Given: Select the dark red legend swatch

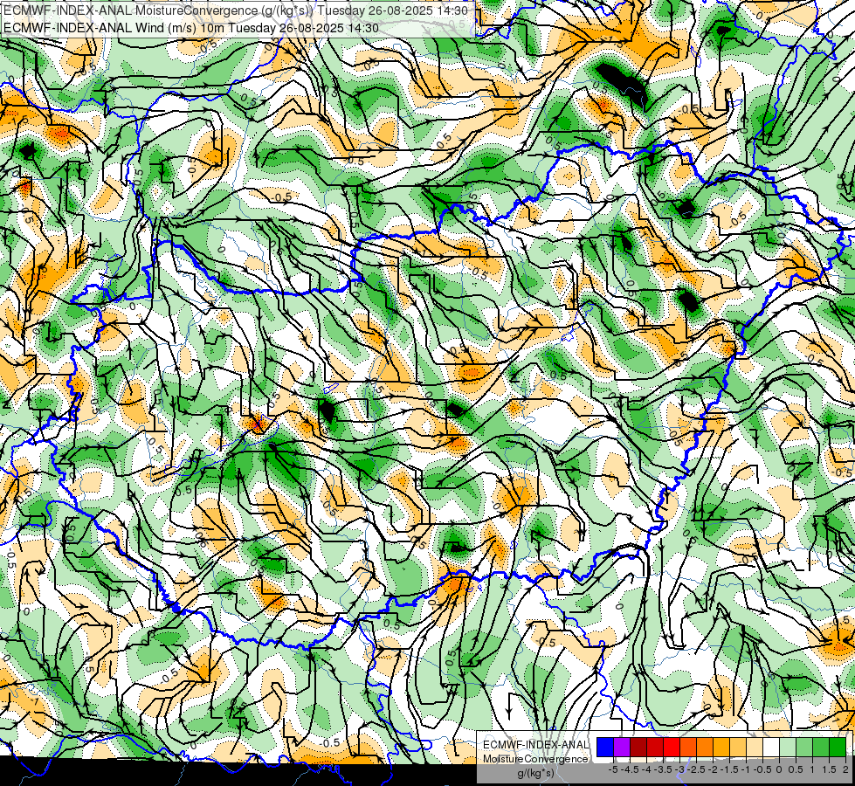Looking at the screenshot, I should click(638, 747).
